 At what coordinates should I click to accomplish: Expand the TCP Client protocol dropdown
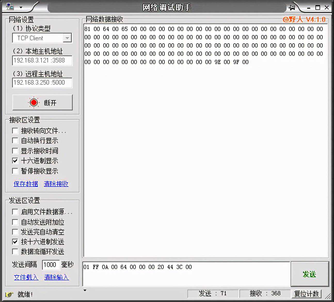click(x=67, y=38)
